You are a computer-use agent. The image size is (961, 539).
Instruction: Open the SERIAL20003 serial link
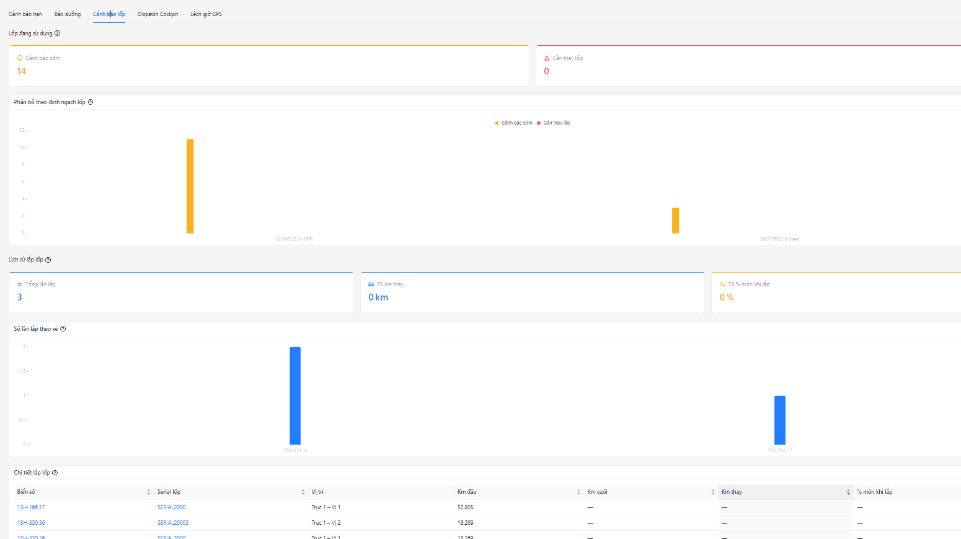173,523
